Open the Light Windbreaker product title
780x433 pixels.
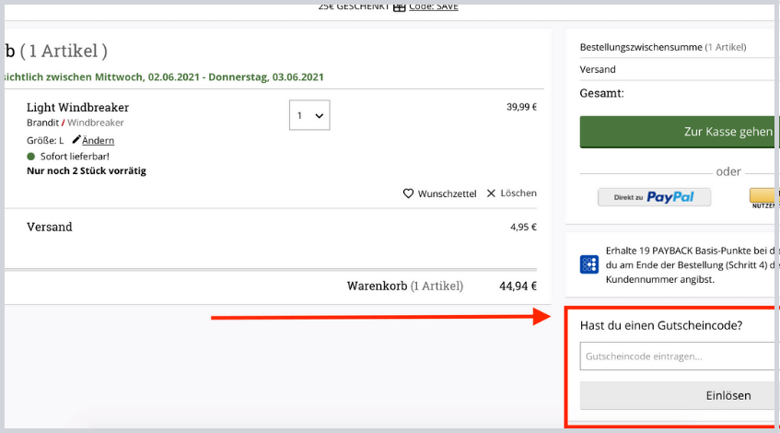(77, 108)
